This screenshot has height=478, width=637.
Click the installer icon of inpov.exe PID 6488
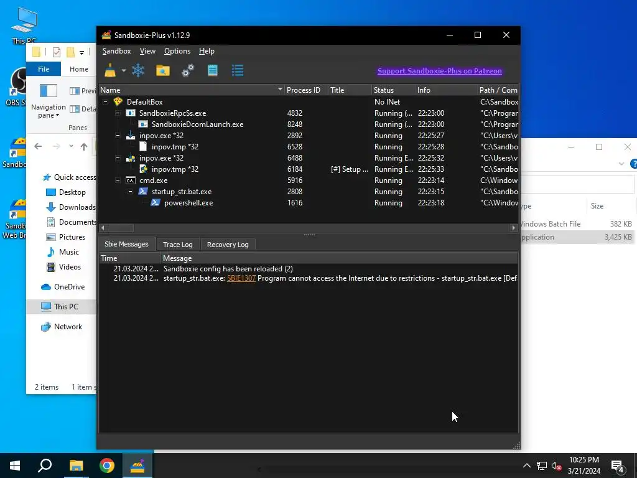131,157
